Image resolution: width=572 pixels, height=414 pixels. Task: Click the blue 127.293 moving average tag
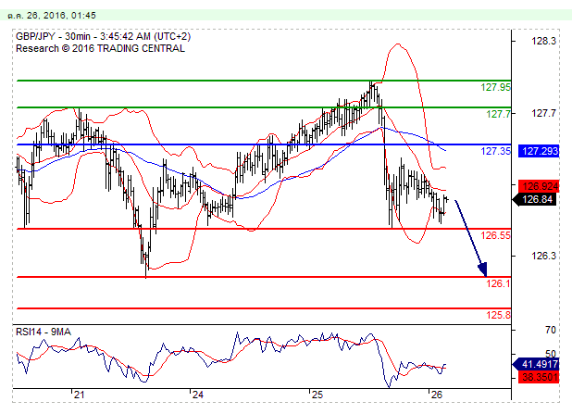click(539, 151)
